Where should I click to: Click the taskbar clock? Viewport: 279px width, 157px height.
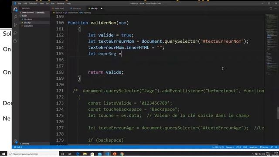pos(276,154)
